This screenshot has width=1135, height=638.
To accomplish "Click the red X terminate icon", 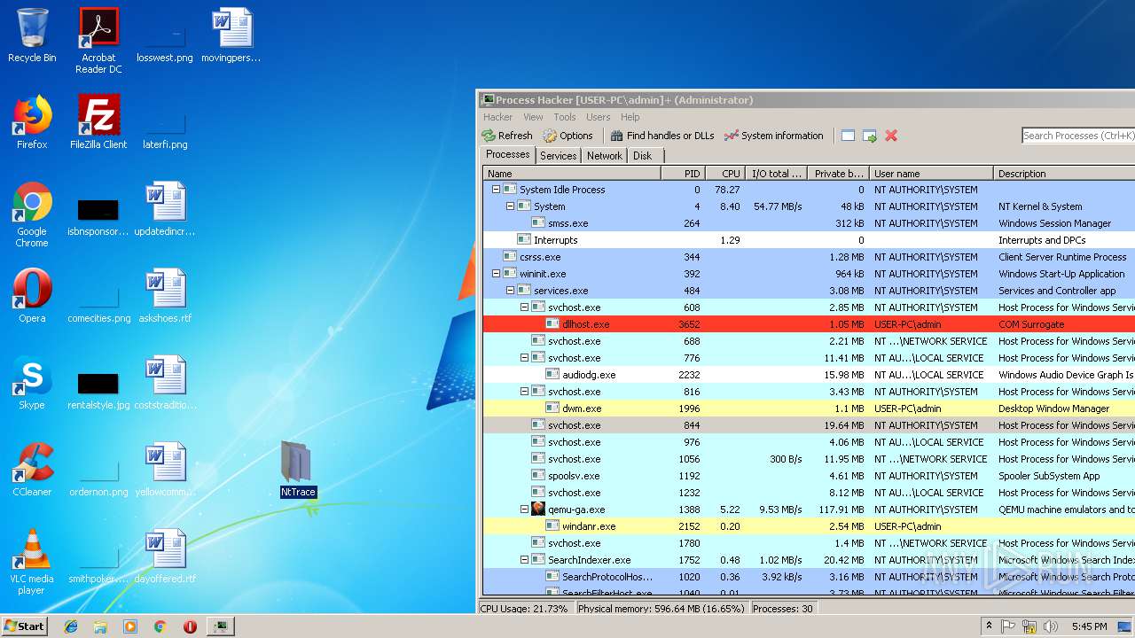I will click(891, 136).
